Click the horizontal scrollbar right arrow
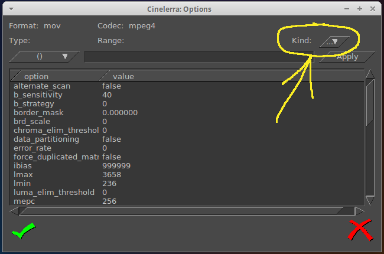The image size is (384, 254). [x=359, y=211]
